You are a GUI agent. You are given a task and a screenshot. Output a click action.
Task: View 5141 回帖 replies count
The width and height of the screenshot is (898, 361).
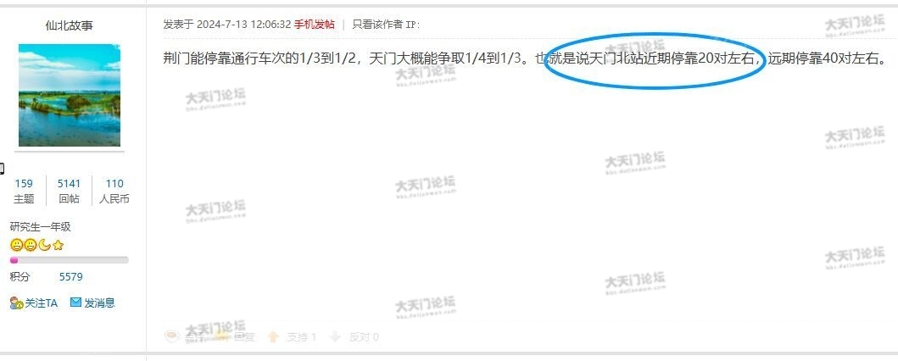coord(69,191)
